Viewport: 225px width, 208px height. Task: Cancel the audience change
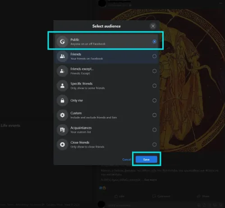127,159
